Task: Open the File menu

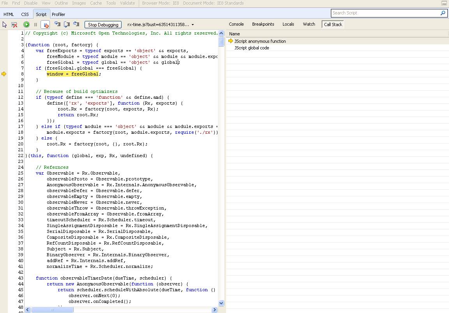Action: point(5,3)
